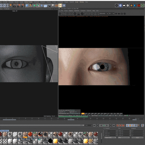Image resolution: width=145 pixels, height=145 pixels.
Task: Click the material manager vertical scrollbar
Action: point(101,138)
